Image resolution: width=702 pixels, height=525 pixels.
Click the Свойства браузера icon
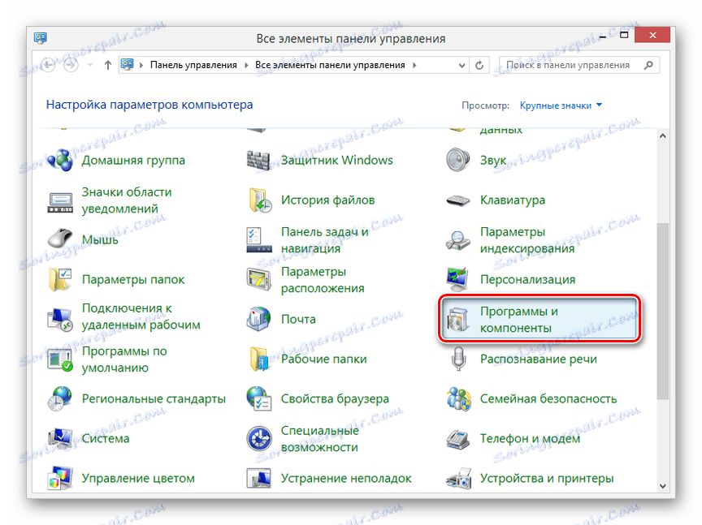point(258,399)
